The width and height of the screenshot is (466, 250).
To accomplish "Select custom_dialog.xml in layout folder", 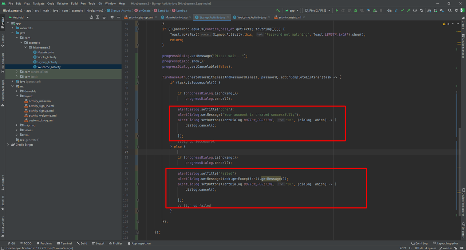I will pyautogui.click(x=41, y=120).
